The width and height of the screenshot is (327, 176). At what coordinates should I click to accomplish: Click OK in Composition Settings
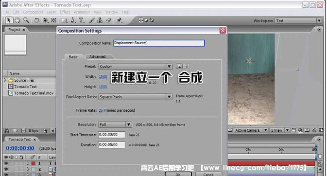pyautogui.click(x=178, y=174)
